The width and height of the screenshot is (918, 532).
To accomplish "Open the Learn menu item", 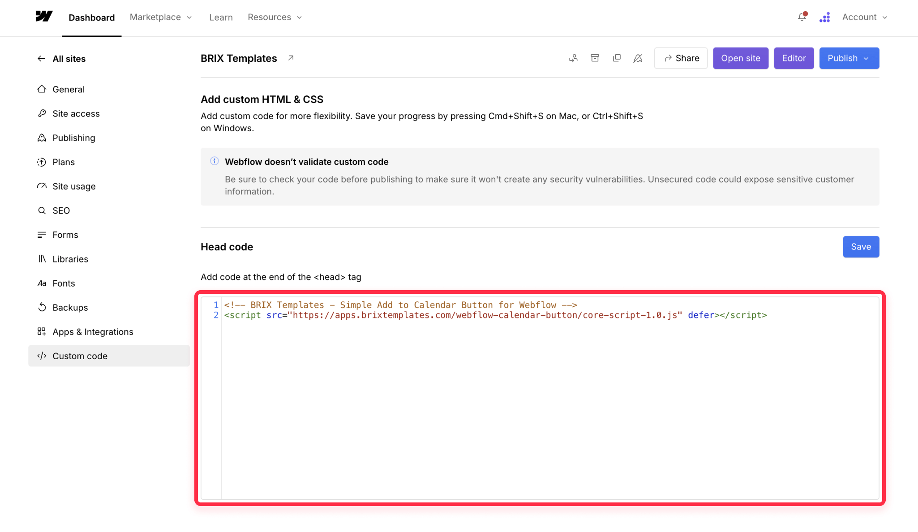I will 221,17.
